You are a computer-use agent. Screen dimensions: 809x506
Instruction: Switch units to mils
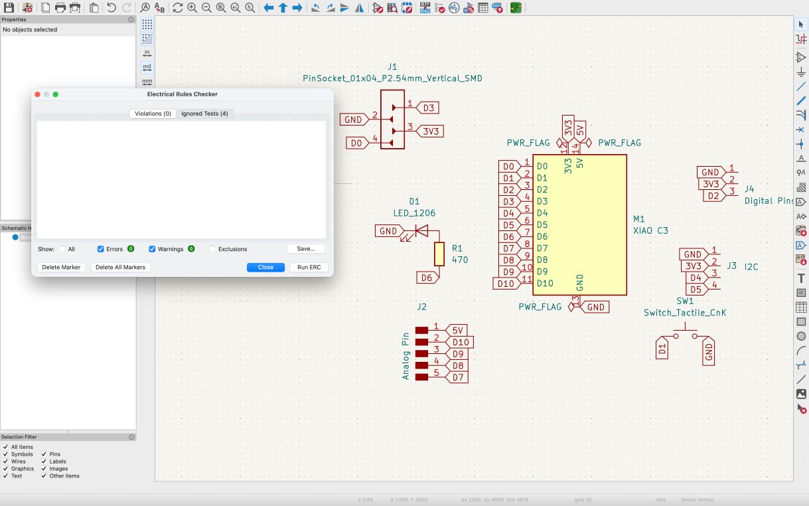point(147,67)
